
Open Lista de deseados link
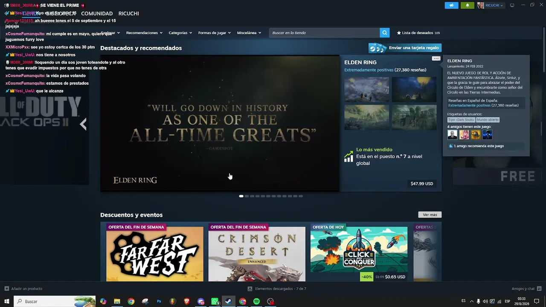tap(418, 33)
